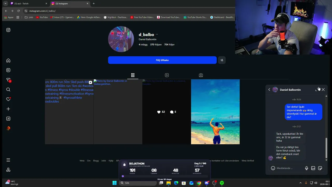332x187 pixels.
Task: Show hidden system tray icons
Action: point(300,183)
